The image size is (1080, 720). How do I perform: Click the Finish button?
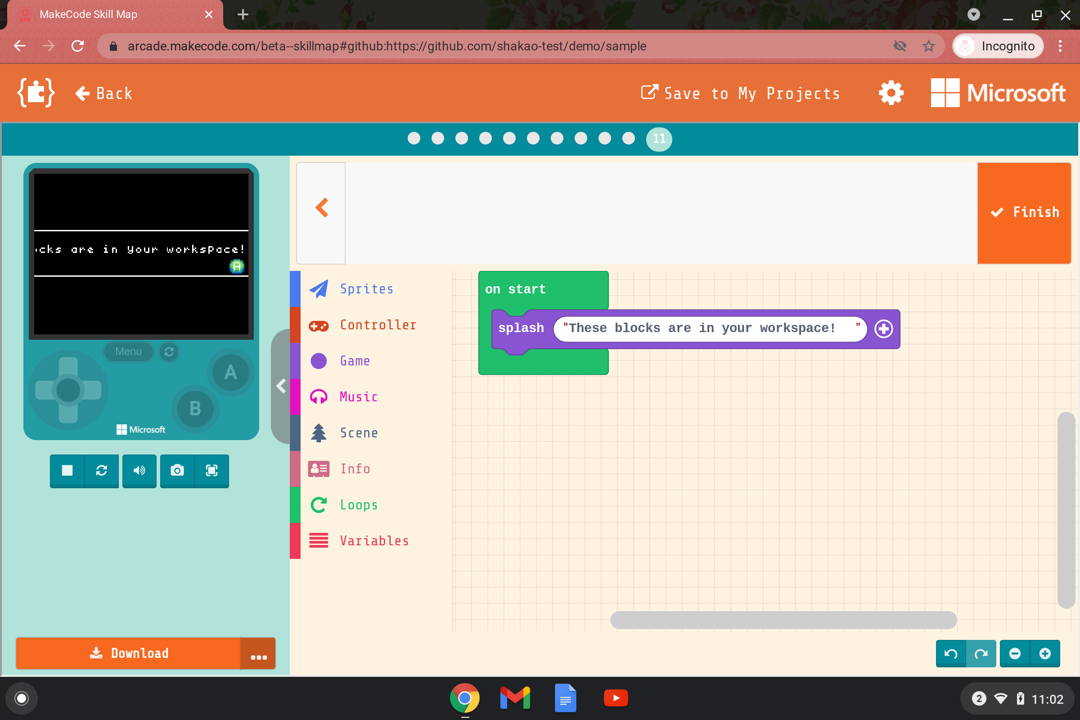[x=1024, y=212]
